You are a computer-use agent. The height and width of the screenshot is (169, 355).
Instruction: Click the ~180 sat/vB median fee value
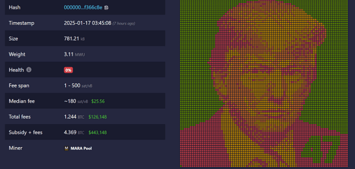pyautogui.click(x=76, y=101)
